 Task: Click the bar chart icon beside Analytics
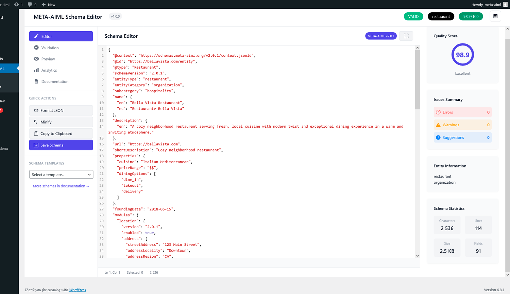point(36,70)
